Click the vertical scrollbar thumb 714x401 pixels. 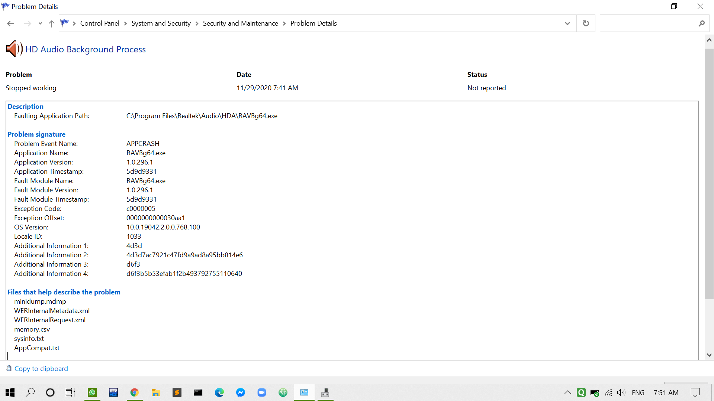point(709,174)
